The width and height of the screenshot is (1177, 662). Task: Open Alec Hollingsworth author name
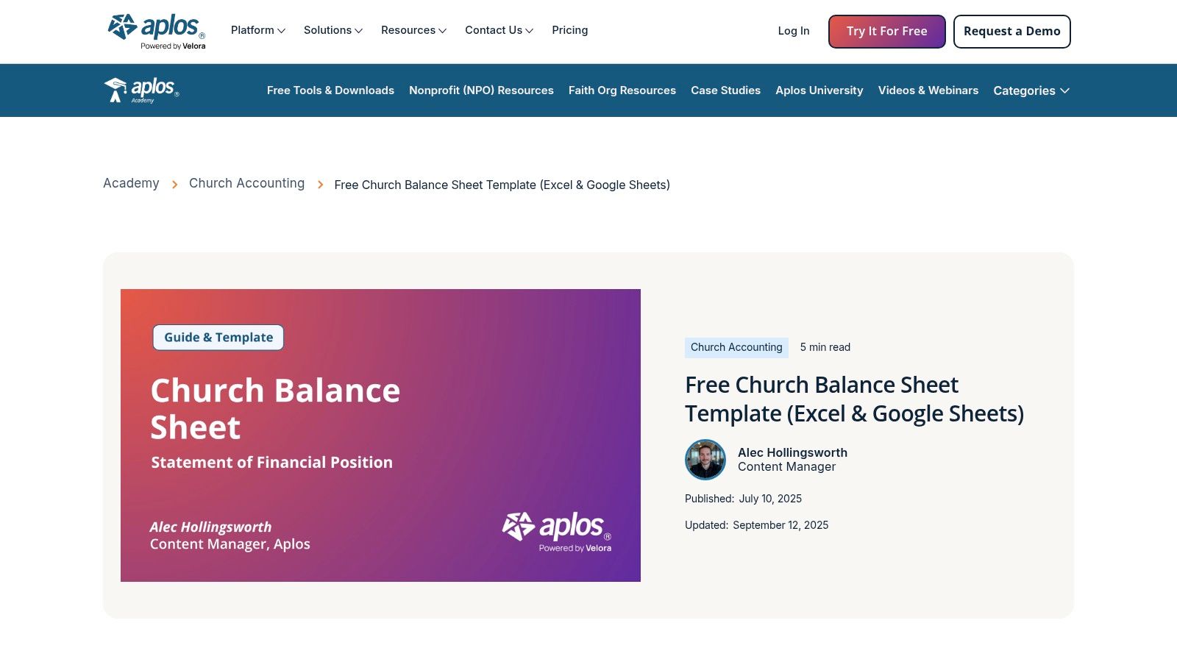click(x=792, y=452)
